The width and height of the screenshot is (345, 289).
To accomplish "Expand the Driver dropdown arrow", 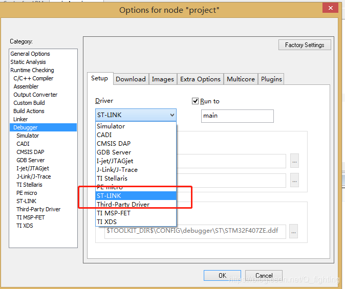I will click(x=171, y=115).
